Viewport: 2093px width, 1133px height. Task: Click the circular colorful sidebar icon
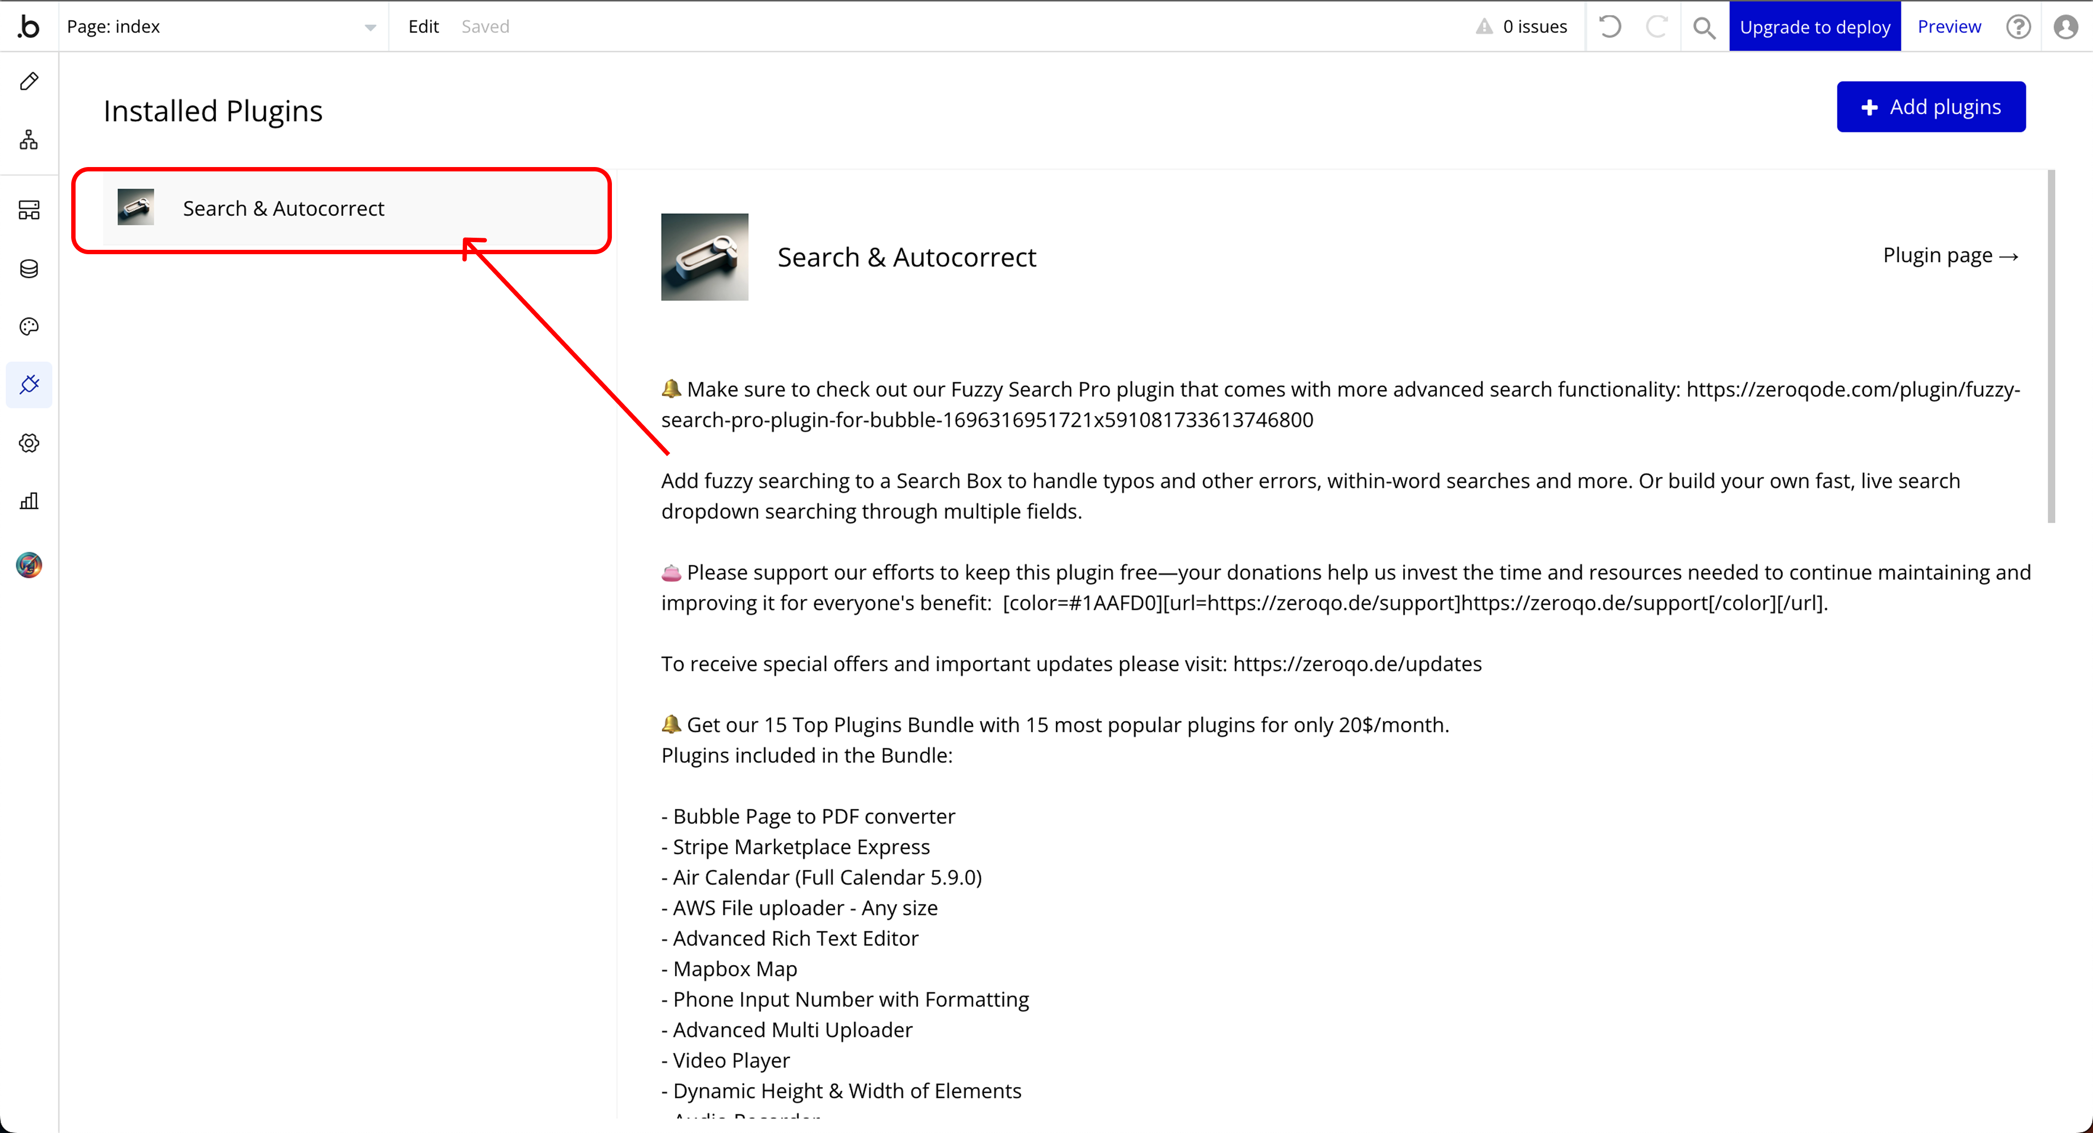(x=29, y=565)
